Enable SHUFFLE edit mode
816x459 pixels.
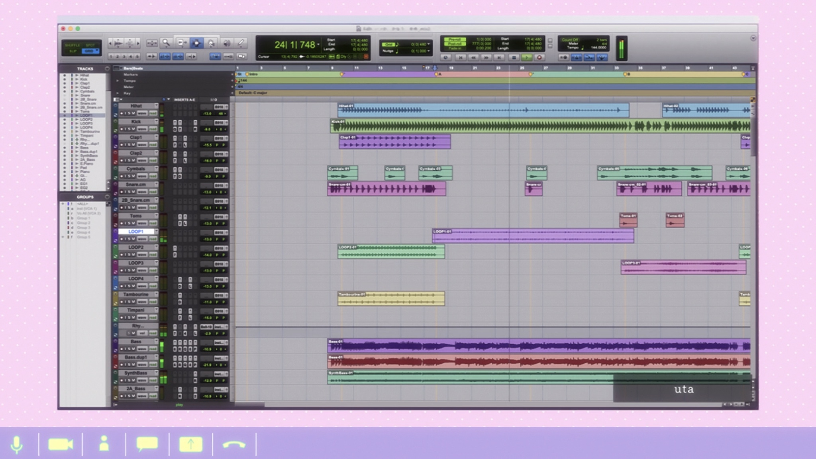point(73,45)
